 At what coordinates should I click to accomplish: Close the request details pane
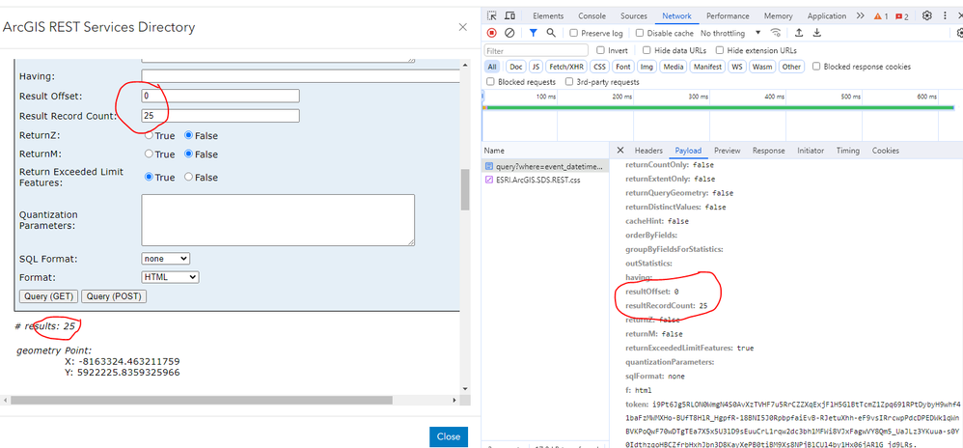point(619,150)
